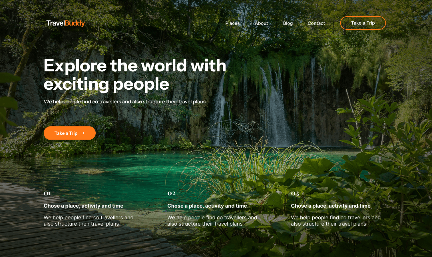Click description text under step 02
Image resolution: width=432 pixels, height=257 pixels.
(x=212, y=221)
